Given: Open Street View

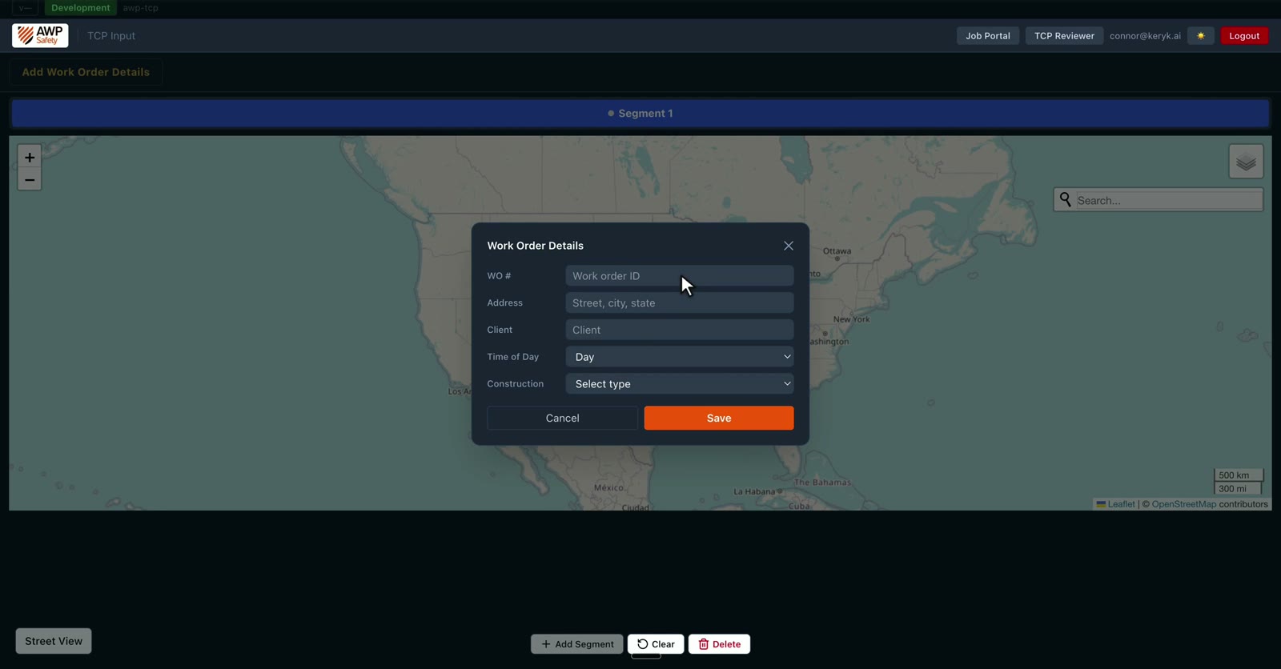Looking at the screenshot, I should point(54,641).
